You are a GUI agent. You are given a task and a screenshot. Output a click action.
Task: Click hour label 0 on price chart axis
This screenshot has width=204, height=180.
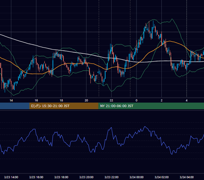[x=136, y=100]
